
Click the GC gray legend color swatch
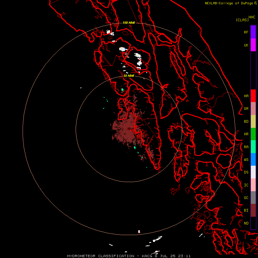click(253, 198)
